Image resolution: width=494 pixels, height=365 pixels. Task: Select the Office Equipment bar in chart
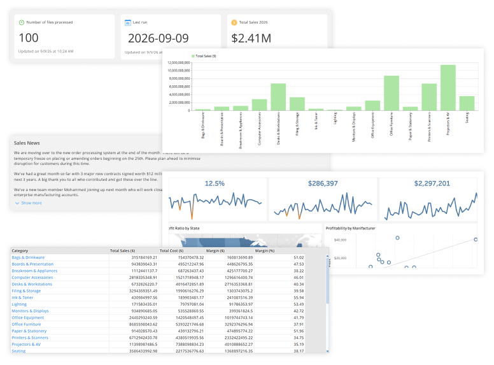point(372,106)
